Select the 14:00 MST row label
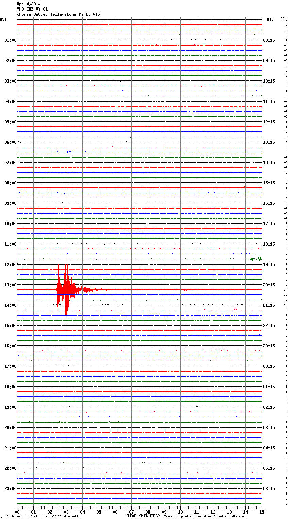Screen dimensions: 289x521 pyautogui.click(x=11, y=305)
